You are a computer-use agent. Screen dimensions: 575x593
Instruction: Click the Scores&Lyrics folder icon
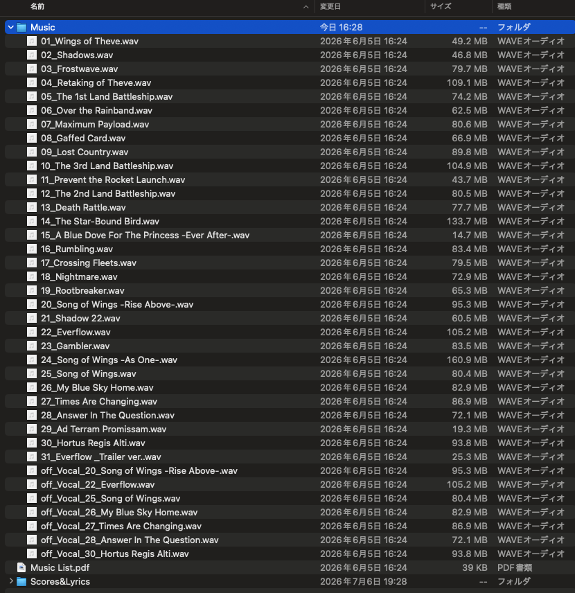pos(21,581)
